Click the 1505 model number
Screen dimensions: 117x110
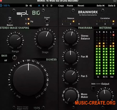coord(37,108)
